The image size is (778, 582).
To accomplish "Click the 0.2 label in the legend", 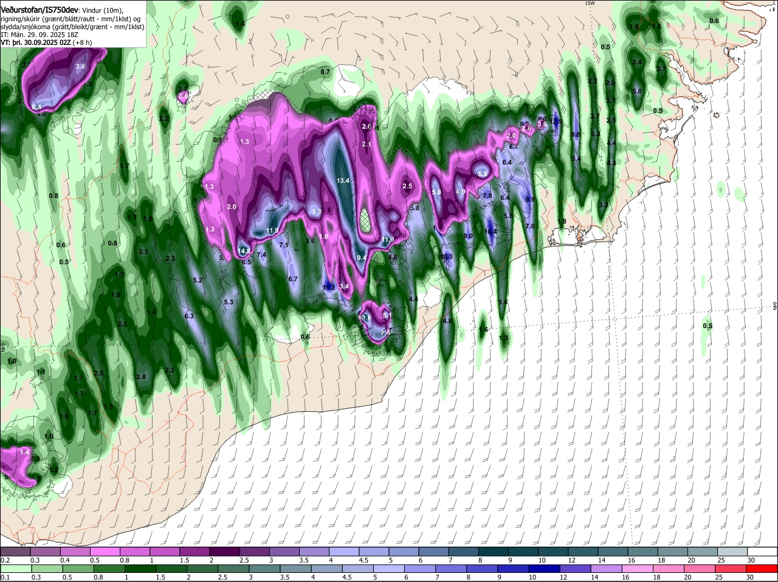I will pyautogui.click(x=5, y=560).
